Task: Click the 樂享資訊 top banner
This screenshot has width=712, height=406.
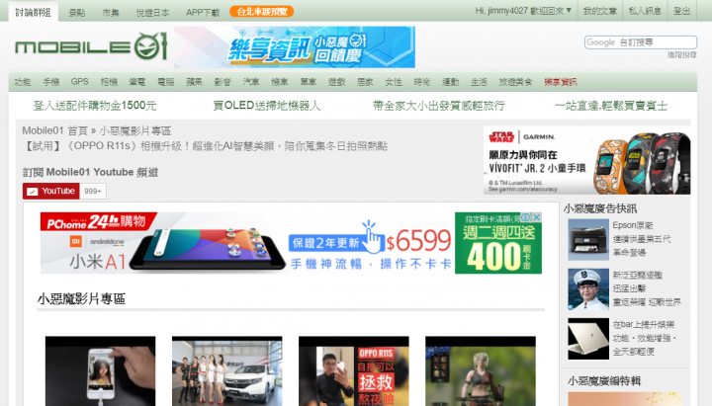Action: (295, 47)
